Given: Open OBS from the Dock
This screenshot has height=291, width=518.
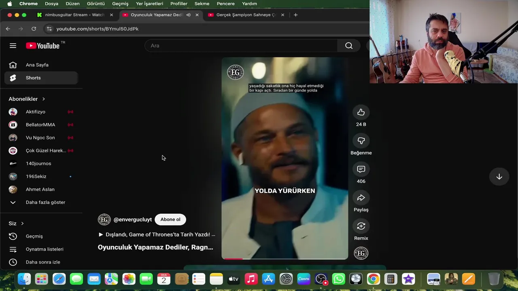Looking at the screenshot, I should tap(321, 279).
